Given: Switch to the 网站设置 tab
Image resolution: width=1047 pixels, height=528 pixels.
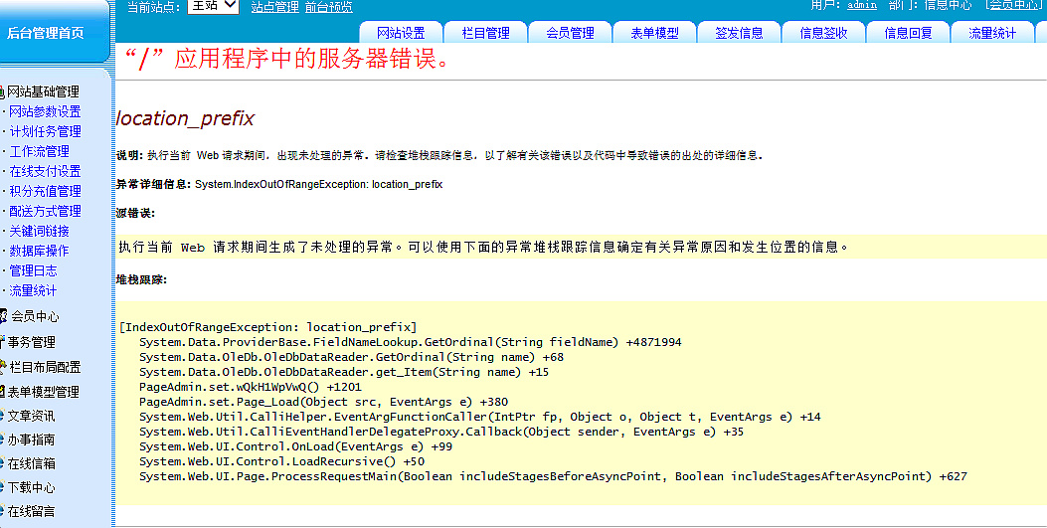Looking at the screenshot, I should (x=401, y=33).
